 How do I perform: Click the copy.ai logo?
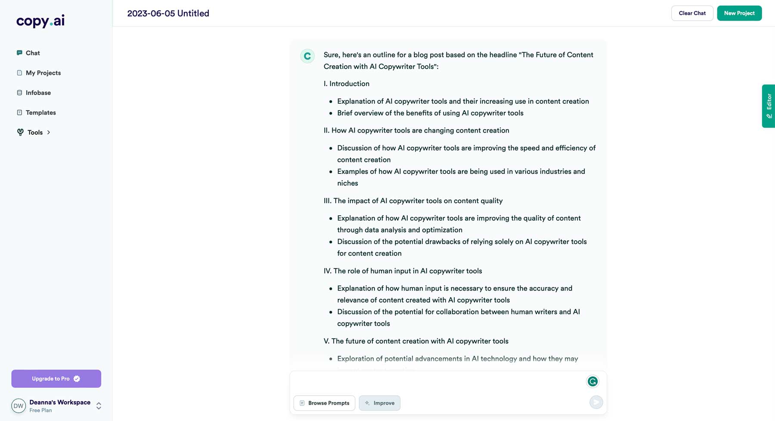tap(40, 21)
